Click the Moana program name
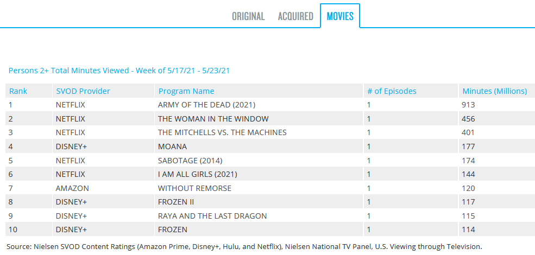The height and width of the screenshot is (255, 535). point(172,146)
